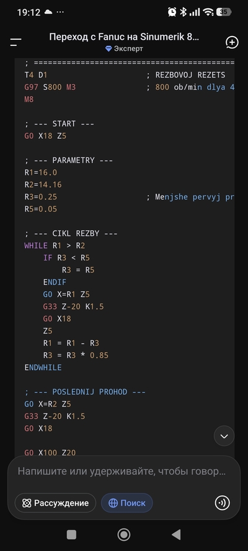Tap the POSLEDNIJ PROHOD comment line

[x=85, y=392]
